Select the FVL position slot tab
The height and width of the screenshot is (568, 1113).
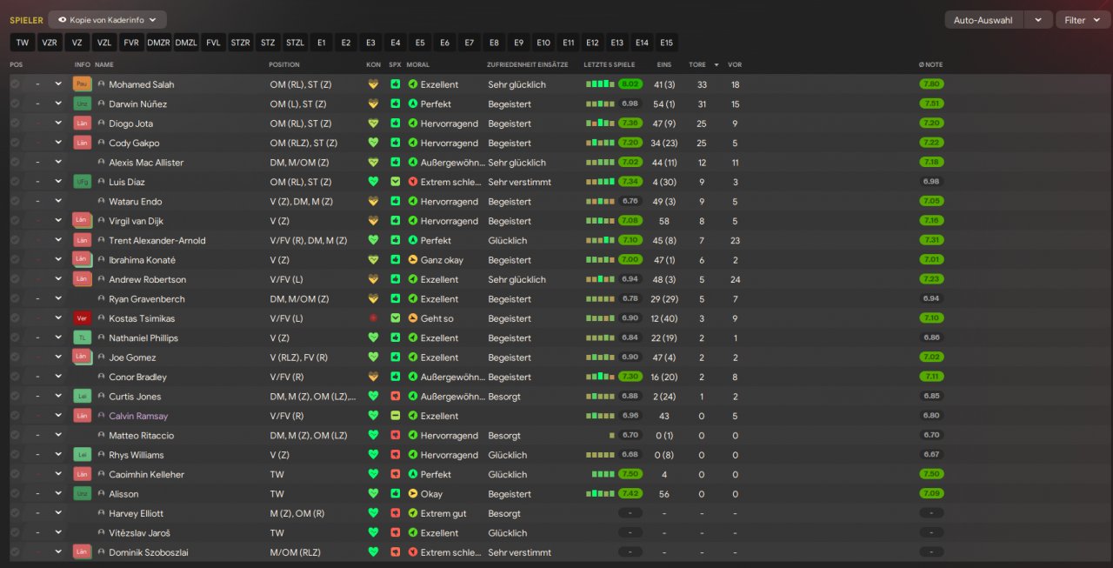click(213, 42)
